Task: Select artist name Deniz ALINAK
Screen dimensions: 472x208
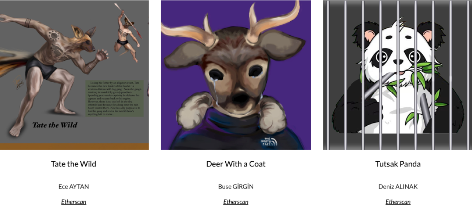Action: pyautogui.click(x=398, y=186)
